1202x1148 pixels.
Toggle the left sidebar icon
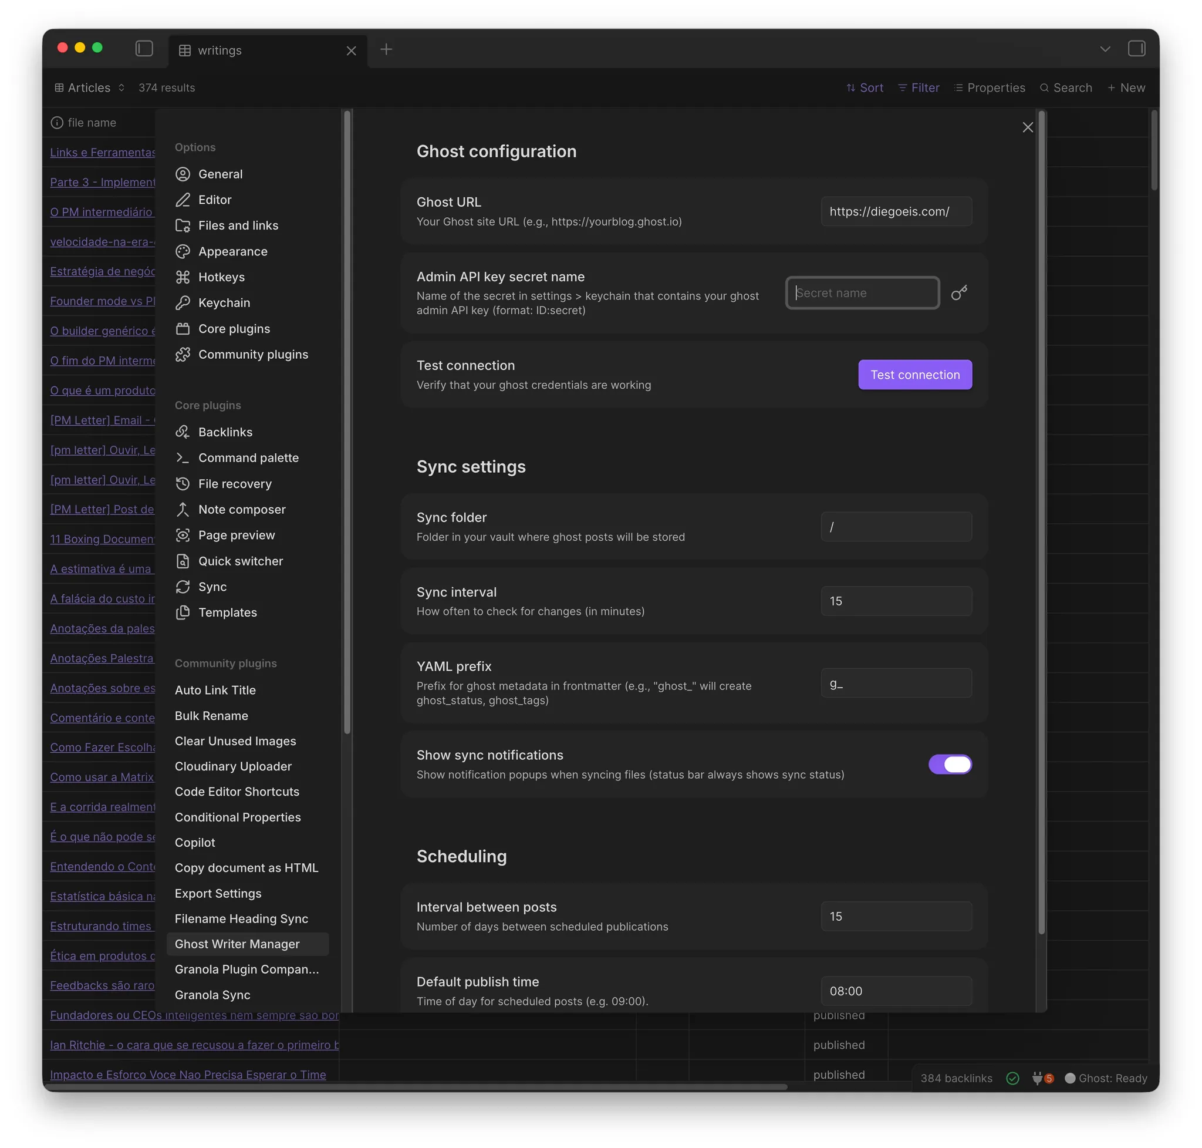144,48
